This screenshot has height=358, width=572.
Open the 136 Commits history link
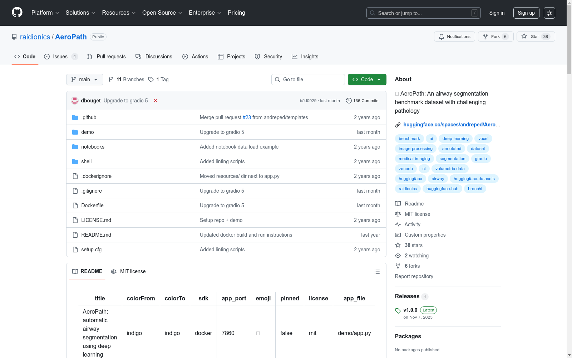coord(362,101)
